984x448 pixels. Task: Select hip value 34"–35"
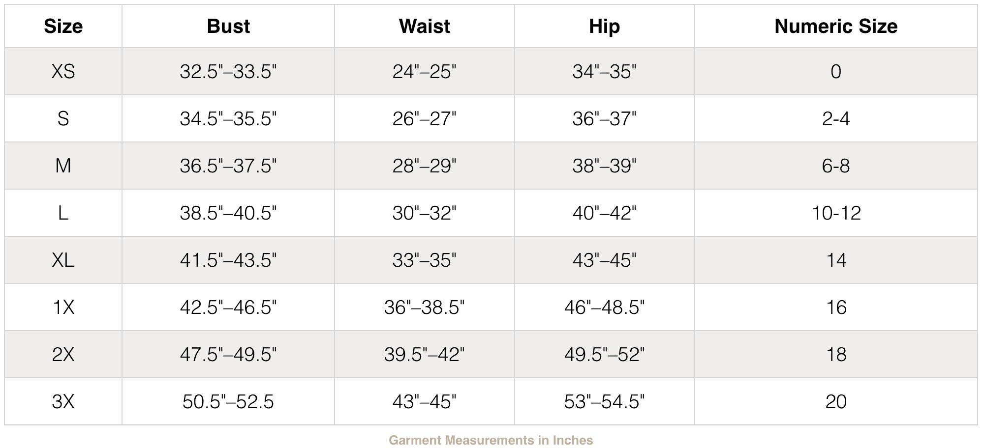[x=605, y=71]
